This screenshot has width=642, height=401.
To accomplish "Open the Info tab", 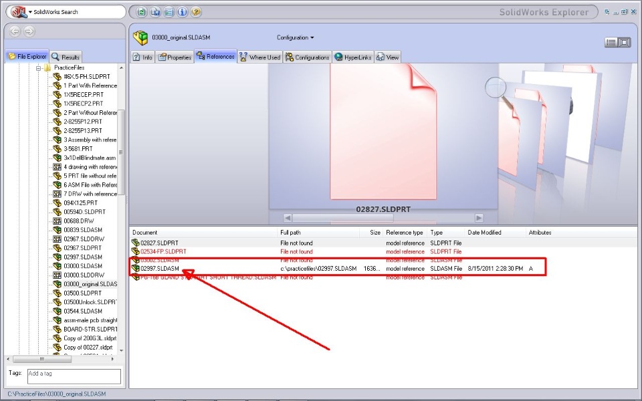I will click(x=142, y=57).
